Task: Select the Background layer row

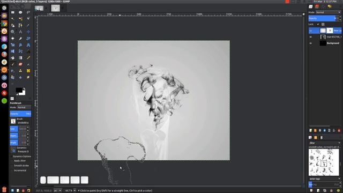Action: 325,43
